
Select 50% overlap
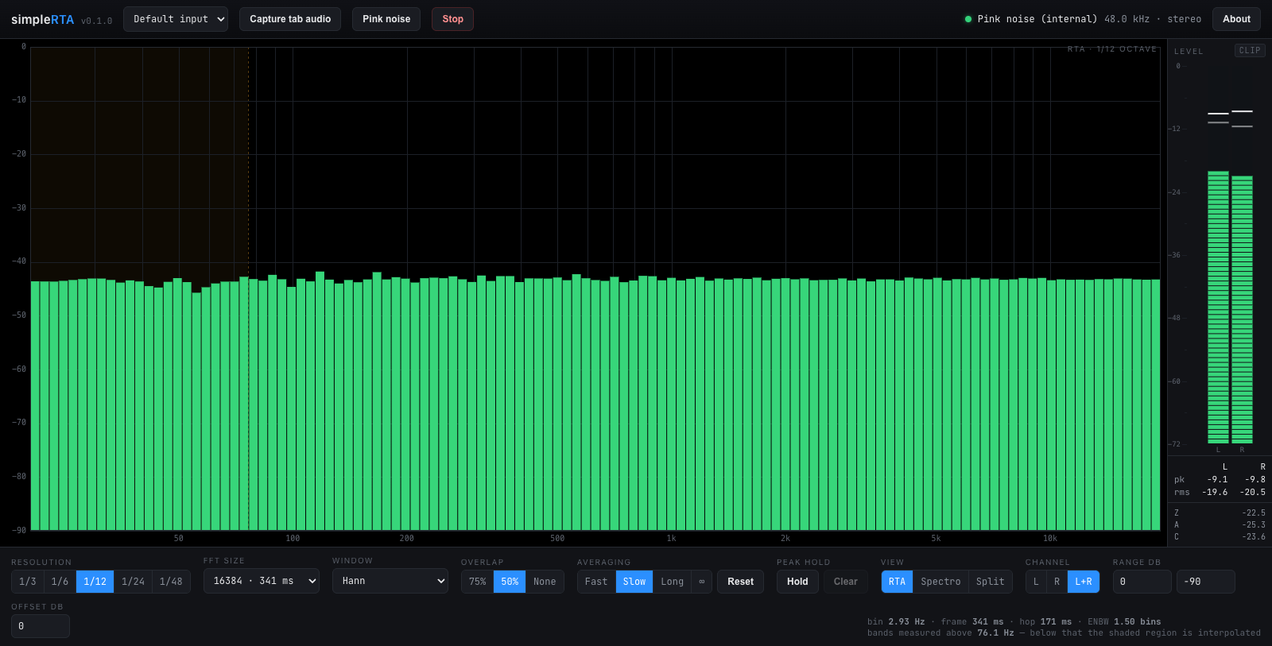click(510, 582)
